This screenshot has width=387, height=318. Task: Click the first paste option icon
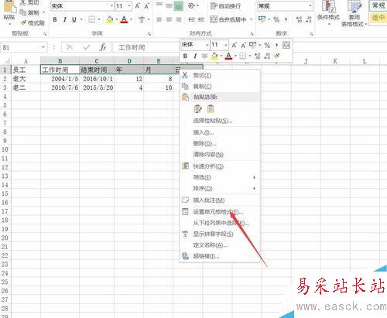[197, 109]
